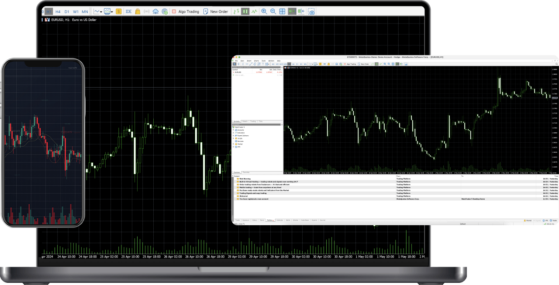Click New Order in small window toolbar
The height and width of the screenshot is (285, 559).
pyautogui.click(x=363, y=64)
